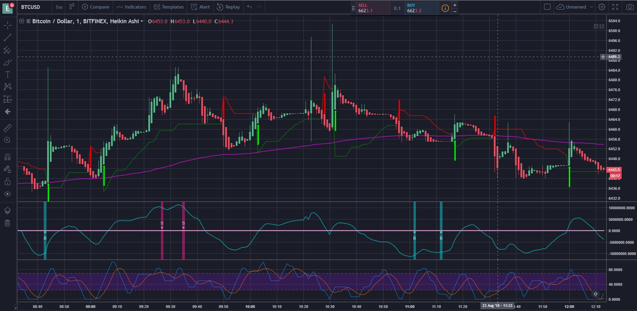Screen dimensions: 637x311
Task: Open Compare symbol menu
Action: point(95,7)
